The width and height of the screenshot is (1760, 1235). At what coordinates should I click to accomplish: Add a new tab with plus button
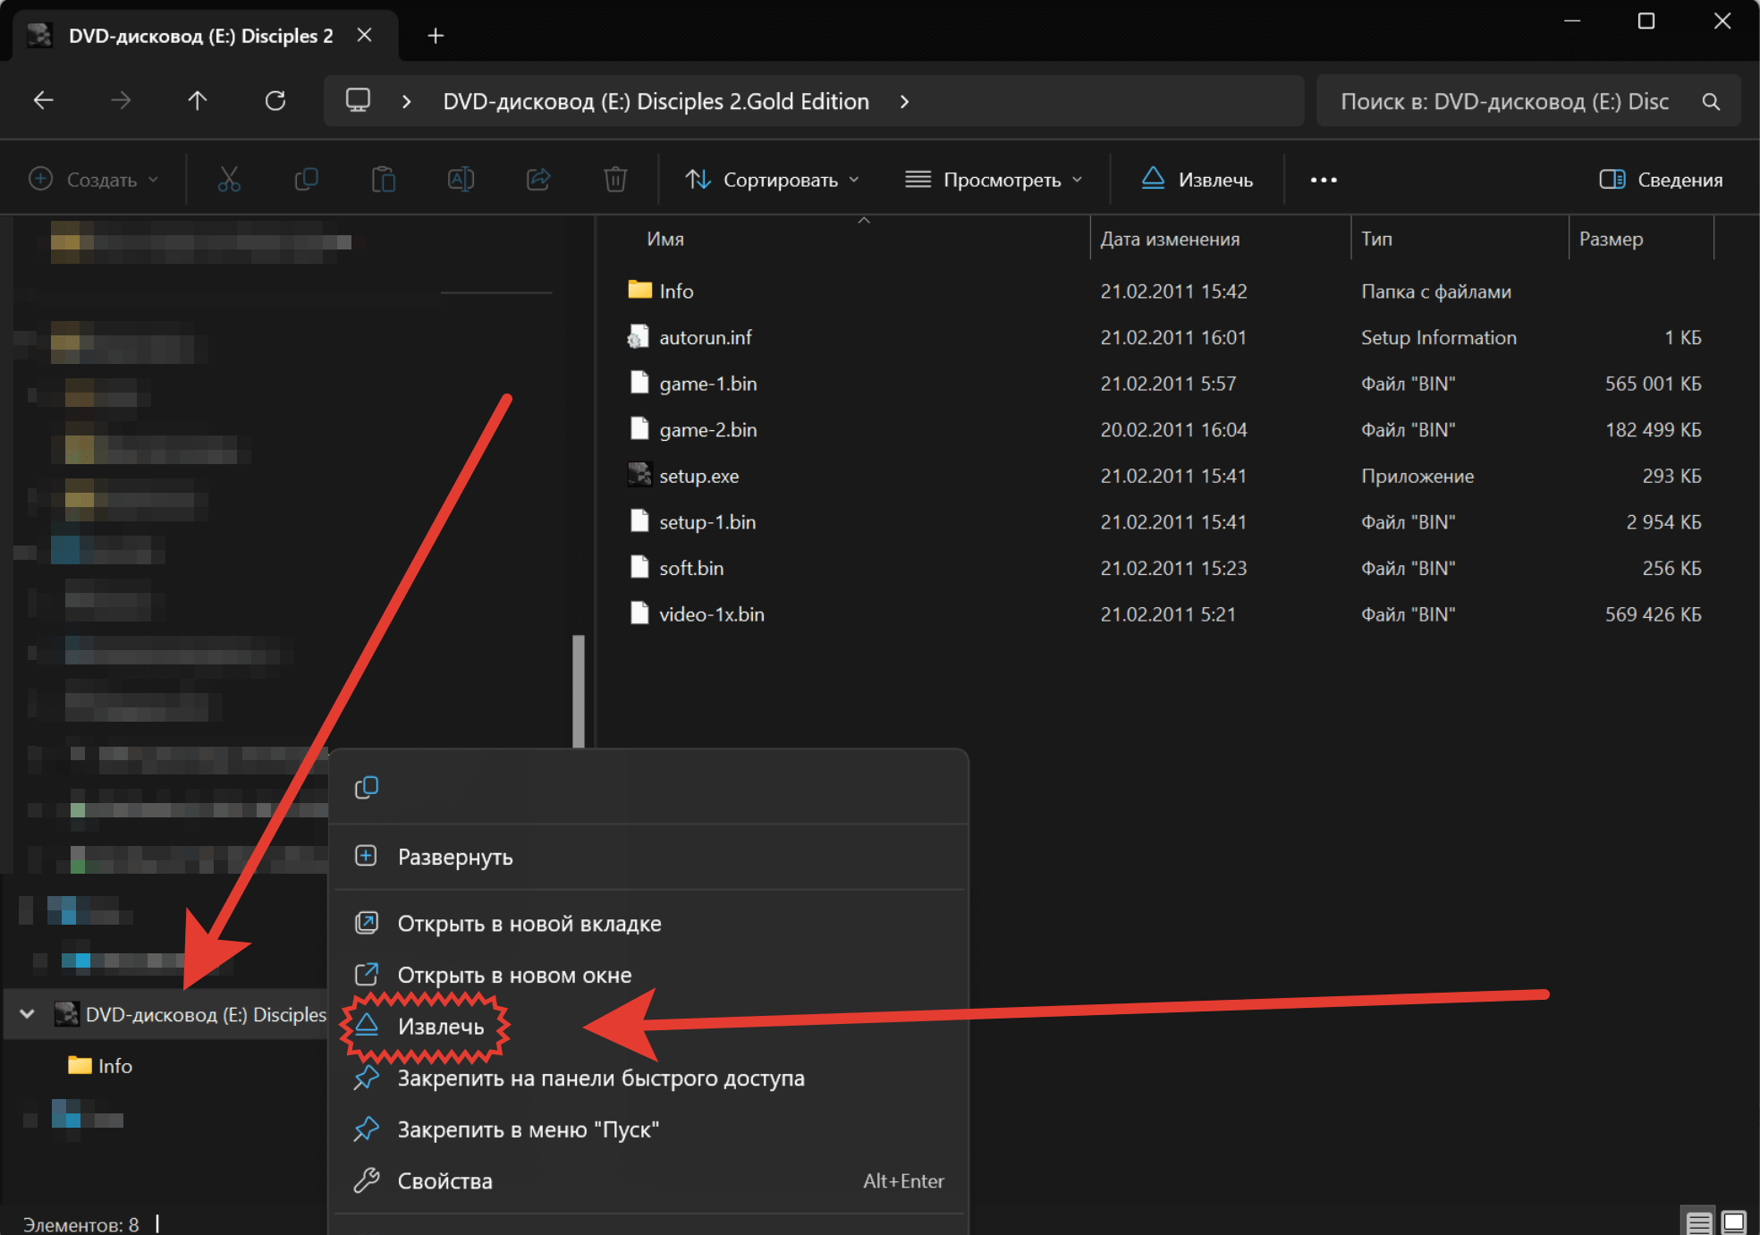click(436, 36)
